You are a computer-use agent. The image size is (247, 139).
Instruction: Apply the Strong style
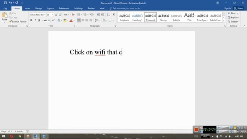tap(163, 17)
